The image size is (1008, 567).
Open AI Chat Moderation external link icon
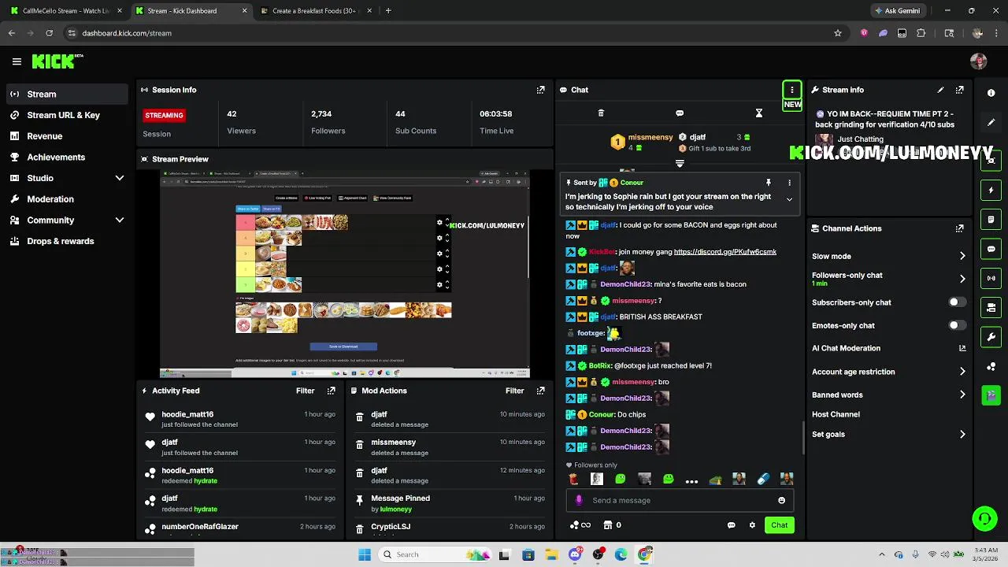[962, 348]
